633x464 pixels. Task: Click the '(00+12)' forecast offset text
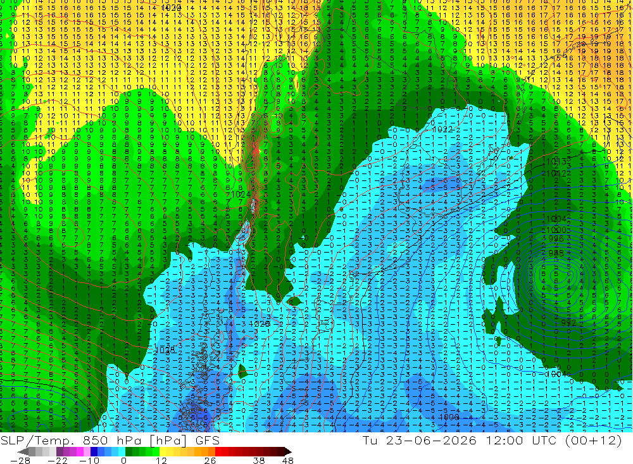(x=594, y=440)
